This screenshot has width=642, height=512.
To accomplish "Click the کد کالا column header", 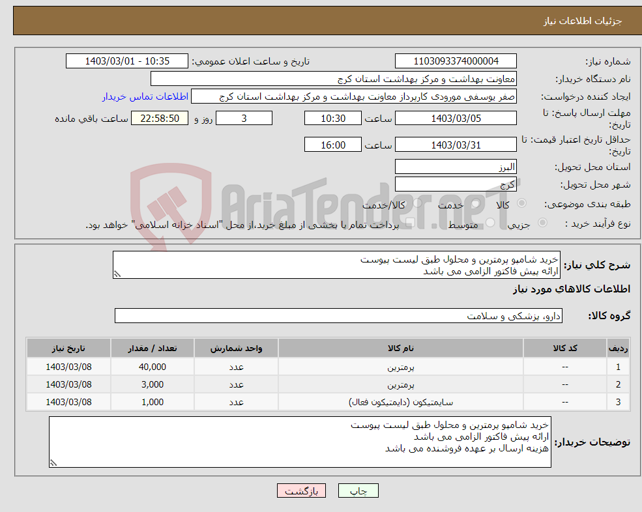I will [565, 348].
